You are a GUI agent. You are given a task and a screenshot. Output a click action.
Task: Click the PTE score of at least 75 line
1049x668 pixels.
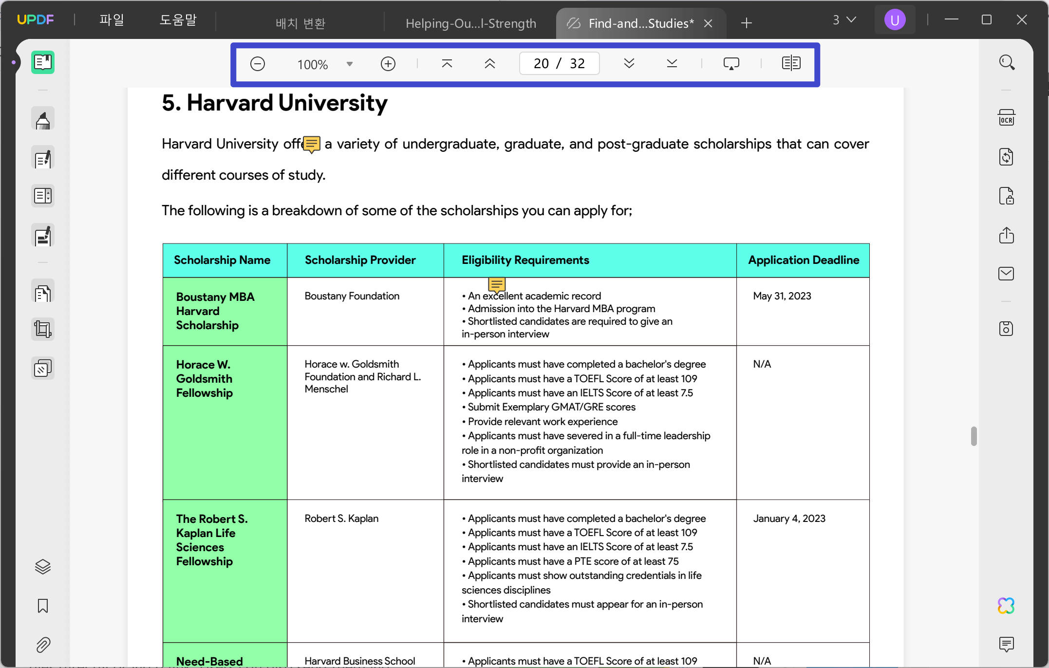coord(570,561)
